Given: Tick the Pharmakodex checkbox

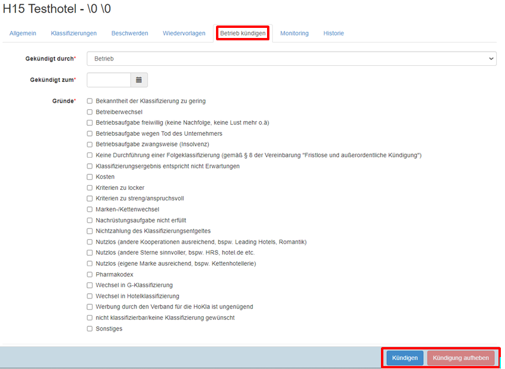Looking at the screenshot, I should 90,275.
